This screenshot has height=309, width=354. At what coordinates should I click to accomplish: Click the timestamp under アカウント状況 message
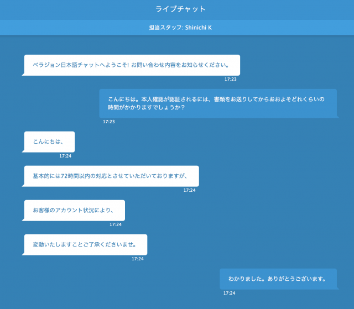[115, 224]
